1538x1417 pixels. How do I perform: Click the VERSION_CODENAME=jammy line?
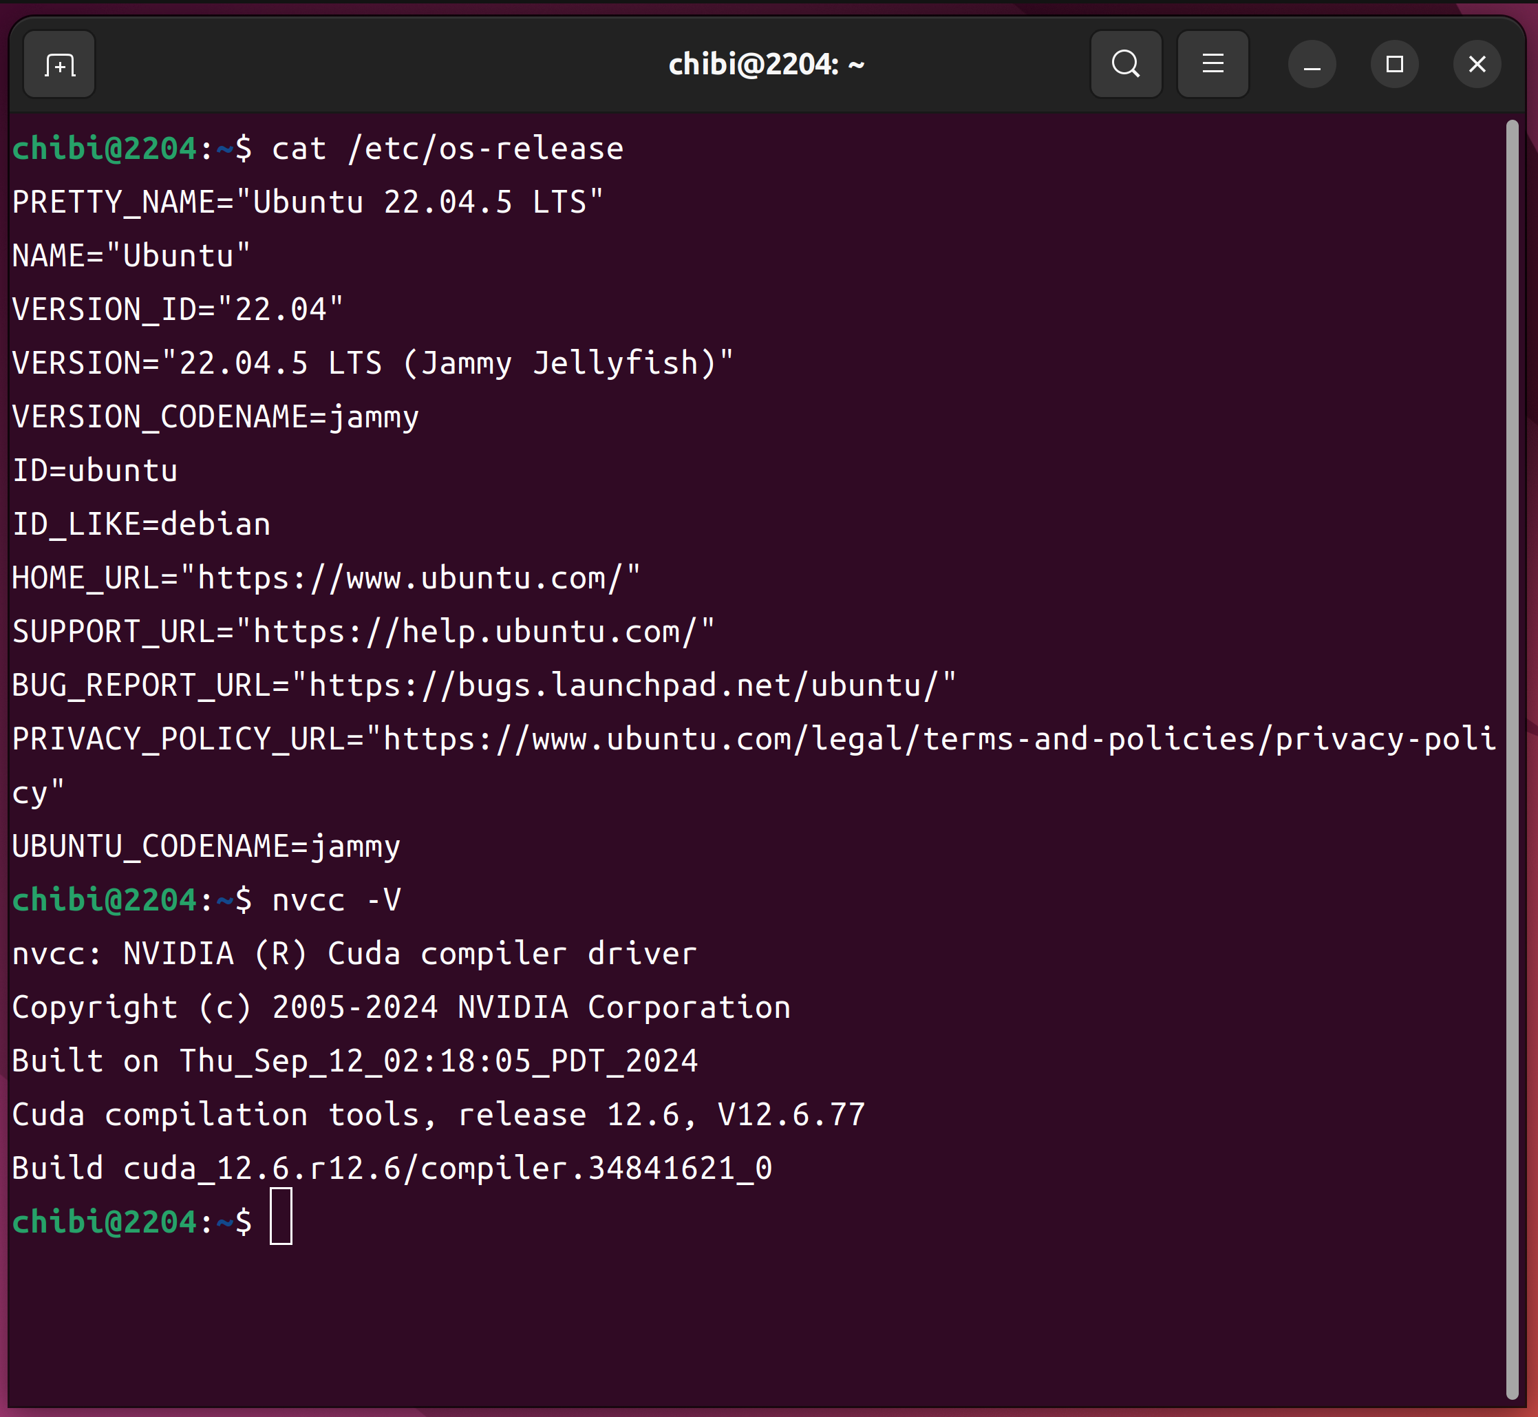click(215, 417)
